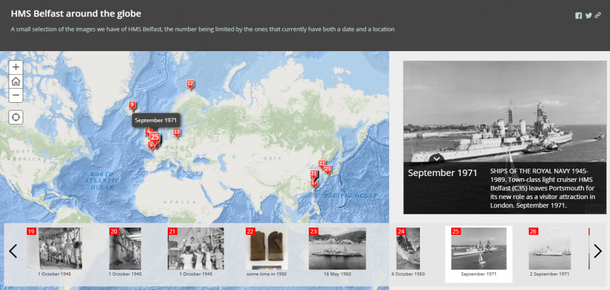Zoom out on the map

(16, 96)
